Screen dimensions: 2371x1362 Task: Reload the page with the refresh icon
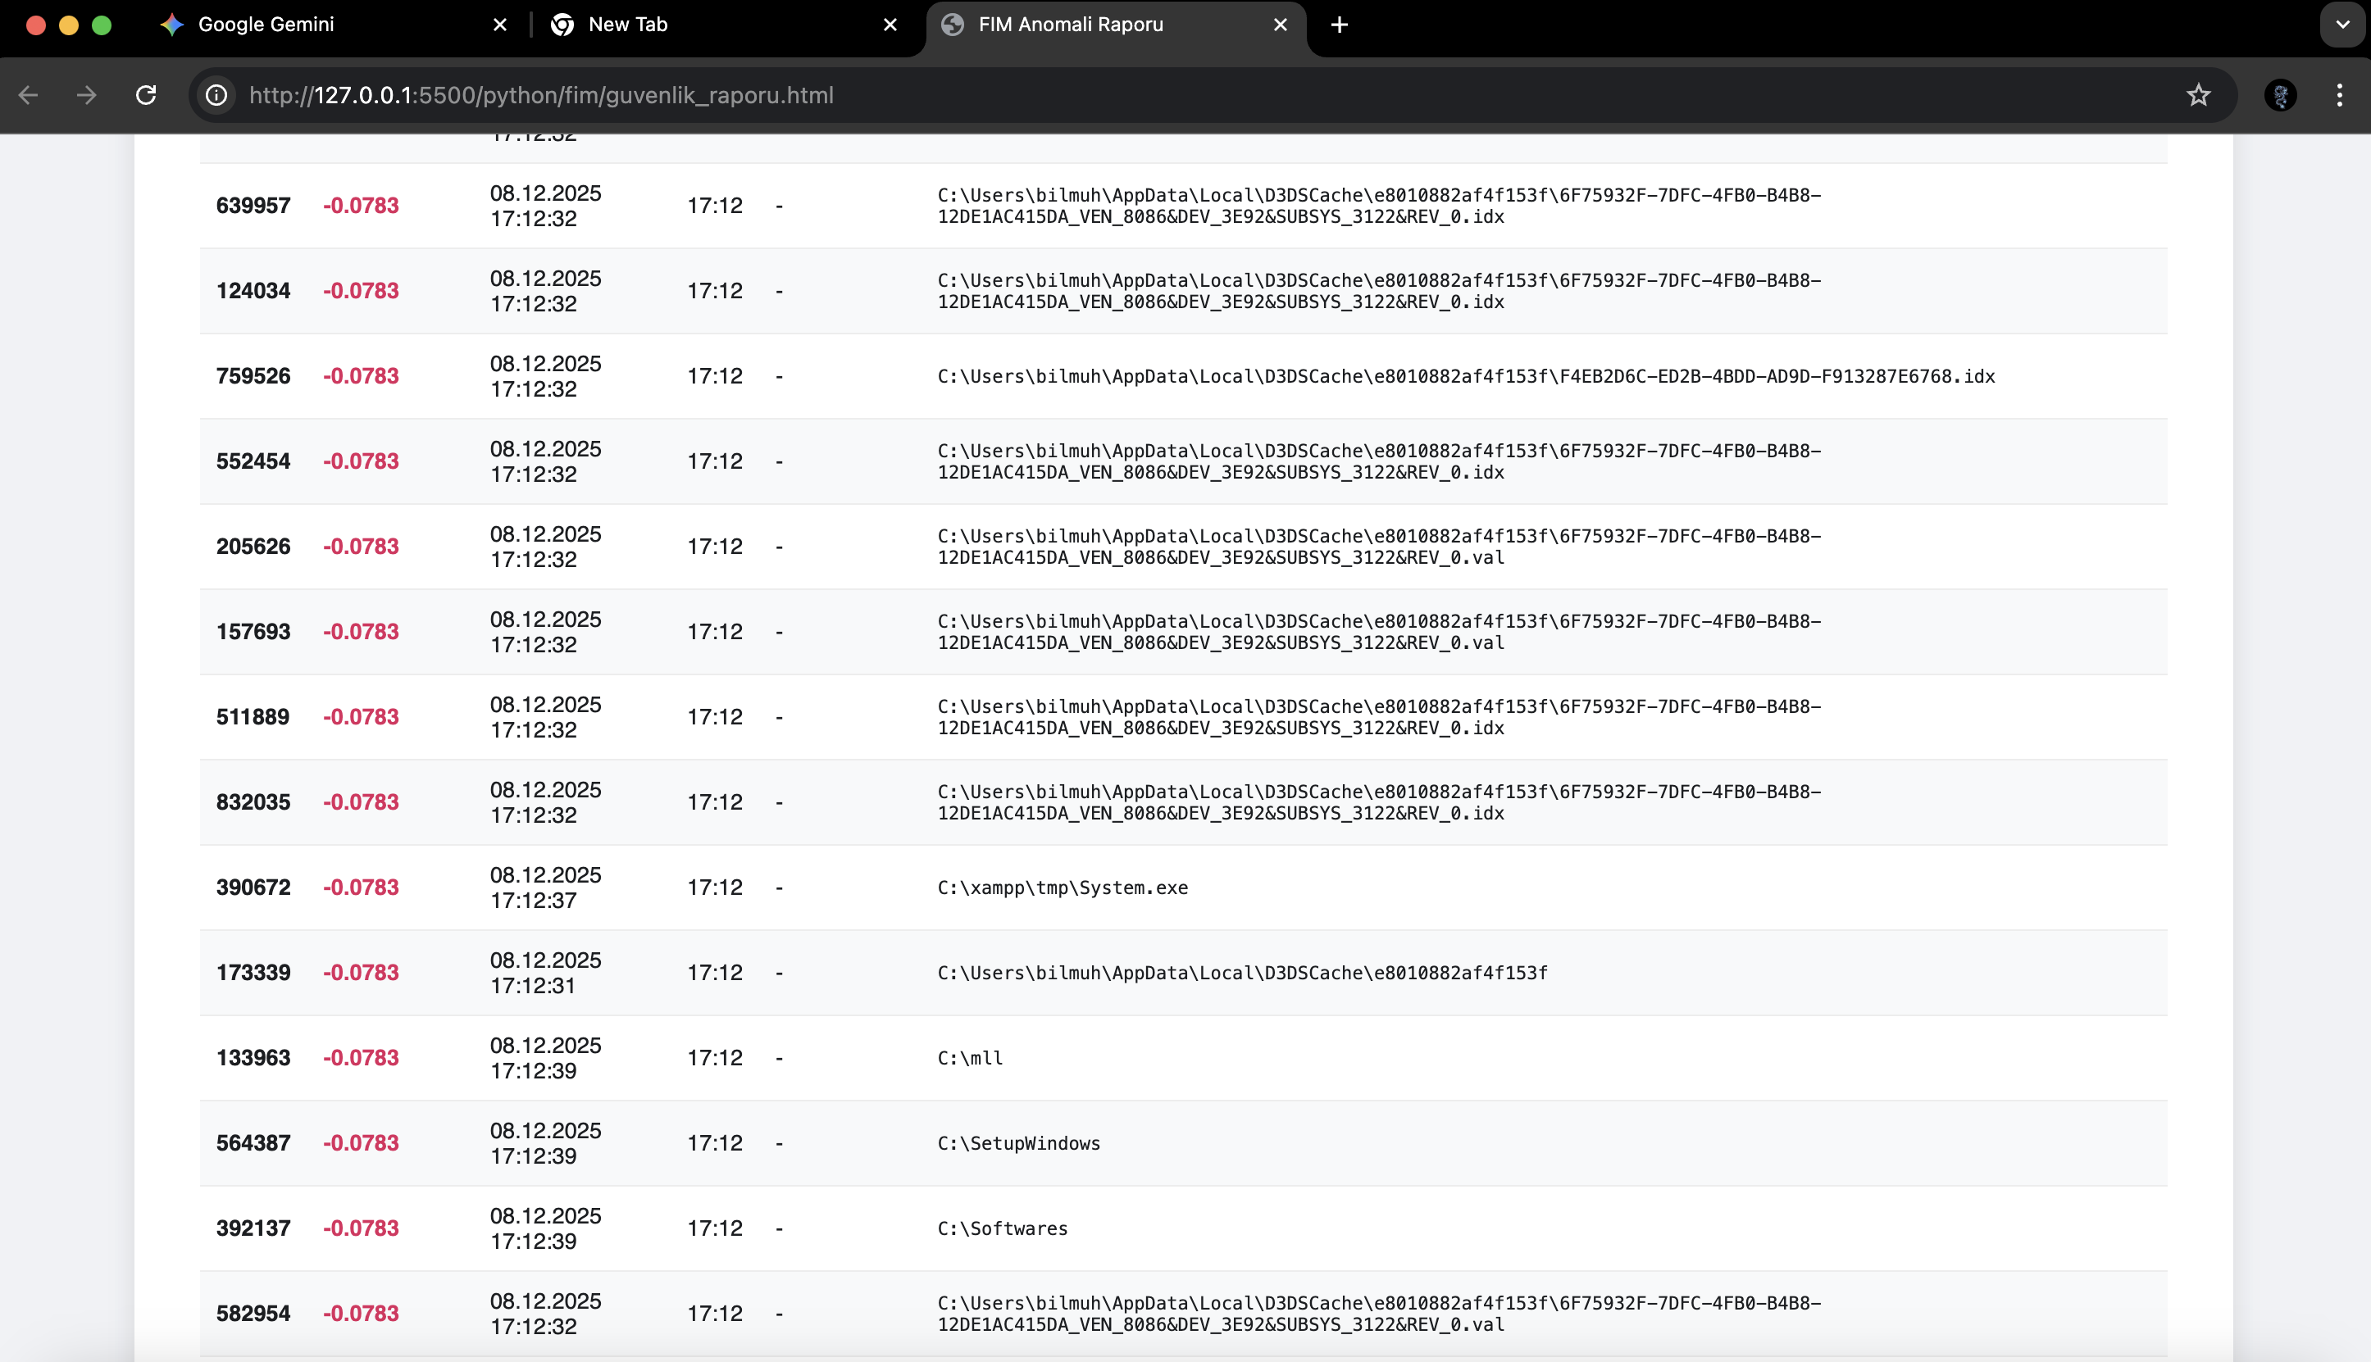(146, 95)
